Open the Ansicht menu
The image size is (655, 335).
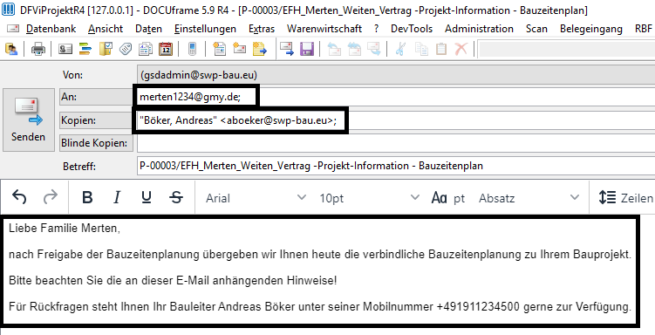click(x=106, y=29)
